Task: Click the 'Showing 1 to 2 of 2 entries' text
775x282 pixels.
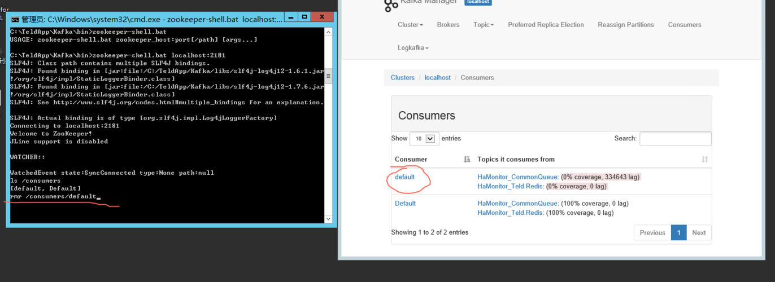Action: [x=430, y=232]
